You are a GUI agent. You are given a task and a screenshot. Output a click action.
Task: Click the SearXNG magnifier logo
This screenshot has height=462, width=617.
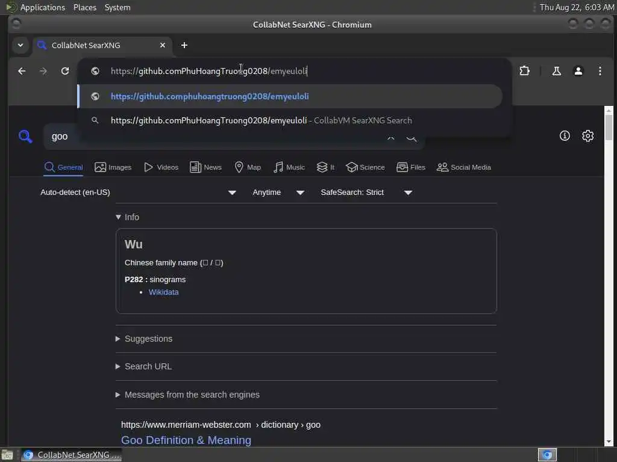point(25,137)
